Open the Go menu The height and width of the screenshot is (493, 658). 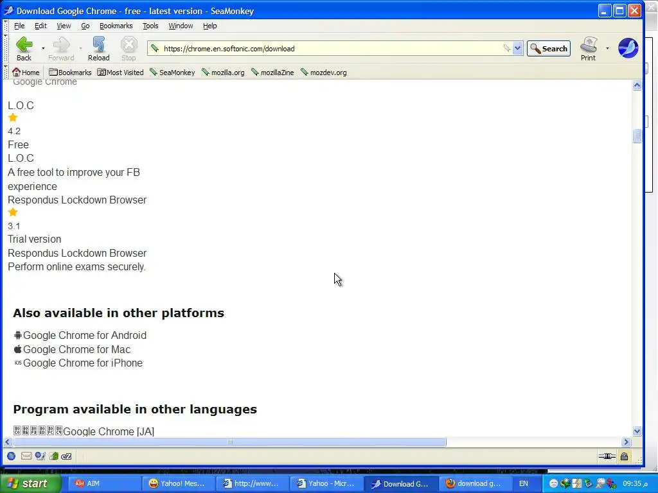tap(85, 26)
